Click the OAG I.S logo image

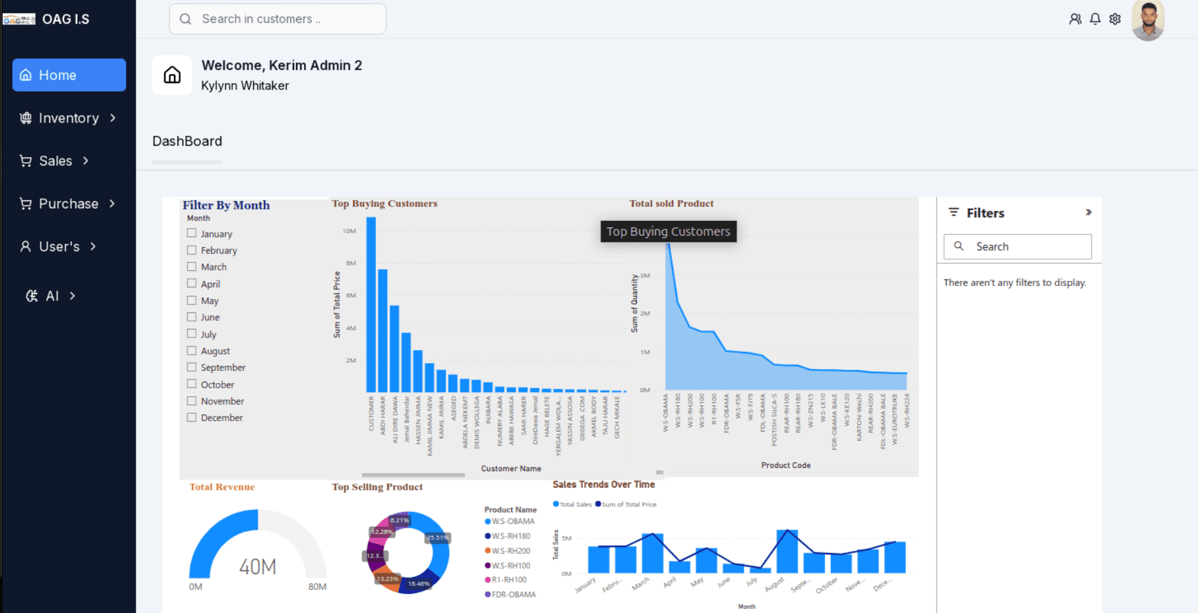pyautogui.click(x=19, y=19)
